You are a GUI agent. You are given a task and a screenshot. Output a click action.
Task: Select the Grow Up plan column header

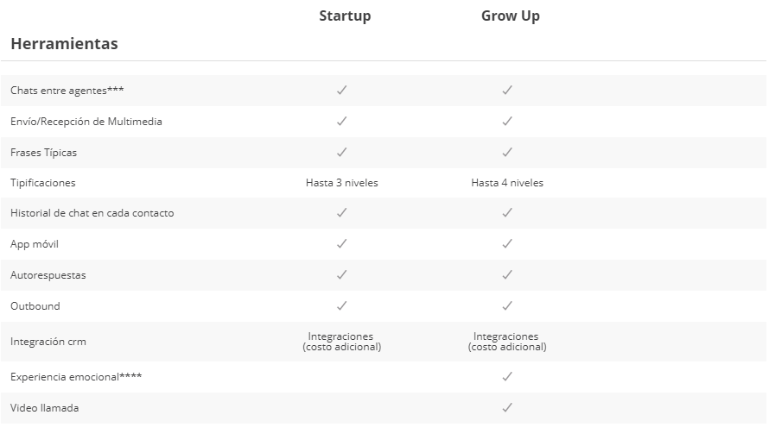(510, 16)
